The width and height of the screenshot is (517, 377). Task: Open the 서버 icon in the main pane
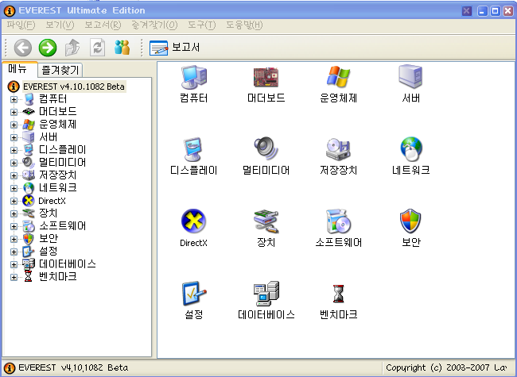(410, 77)
